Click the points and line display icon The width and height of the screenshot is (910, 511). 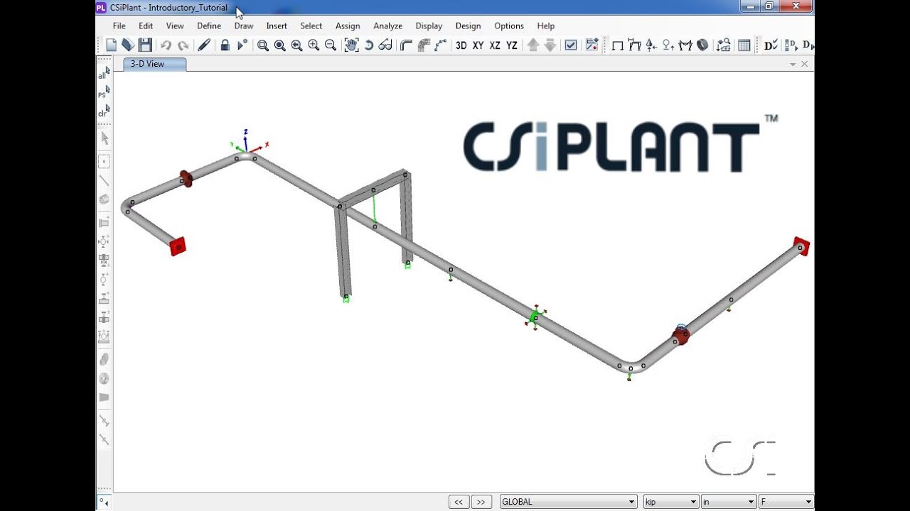tap(441, 45)
